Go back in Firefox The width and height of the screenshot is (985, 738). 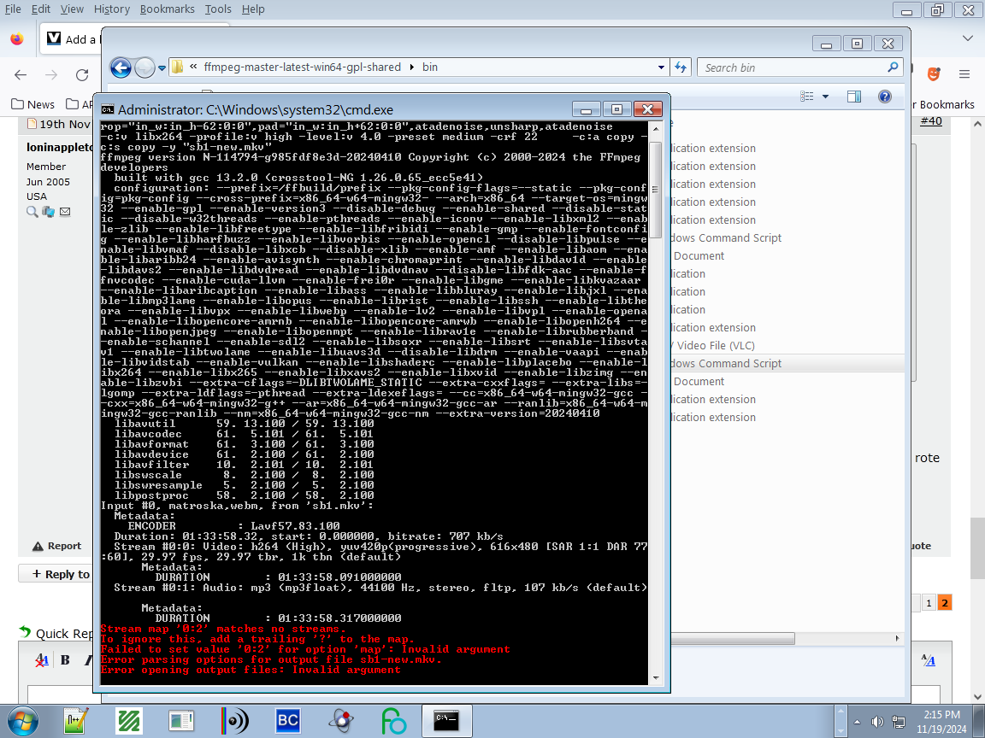[x=21, y=75]
